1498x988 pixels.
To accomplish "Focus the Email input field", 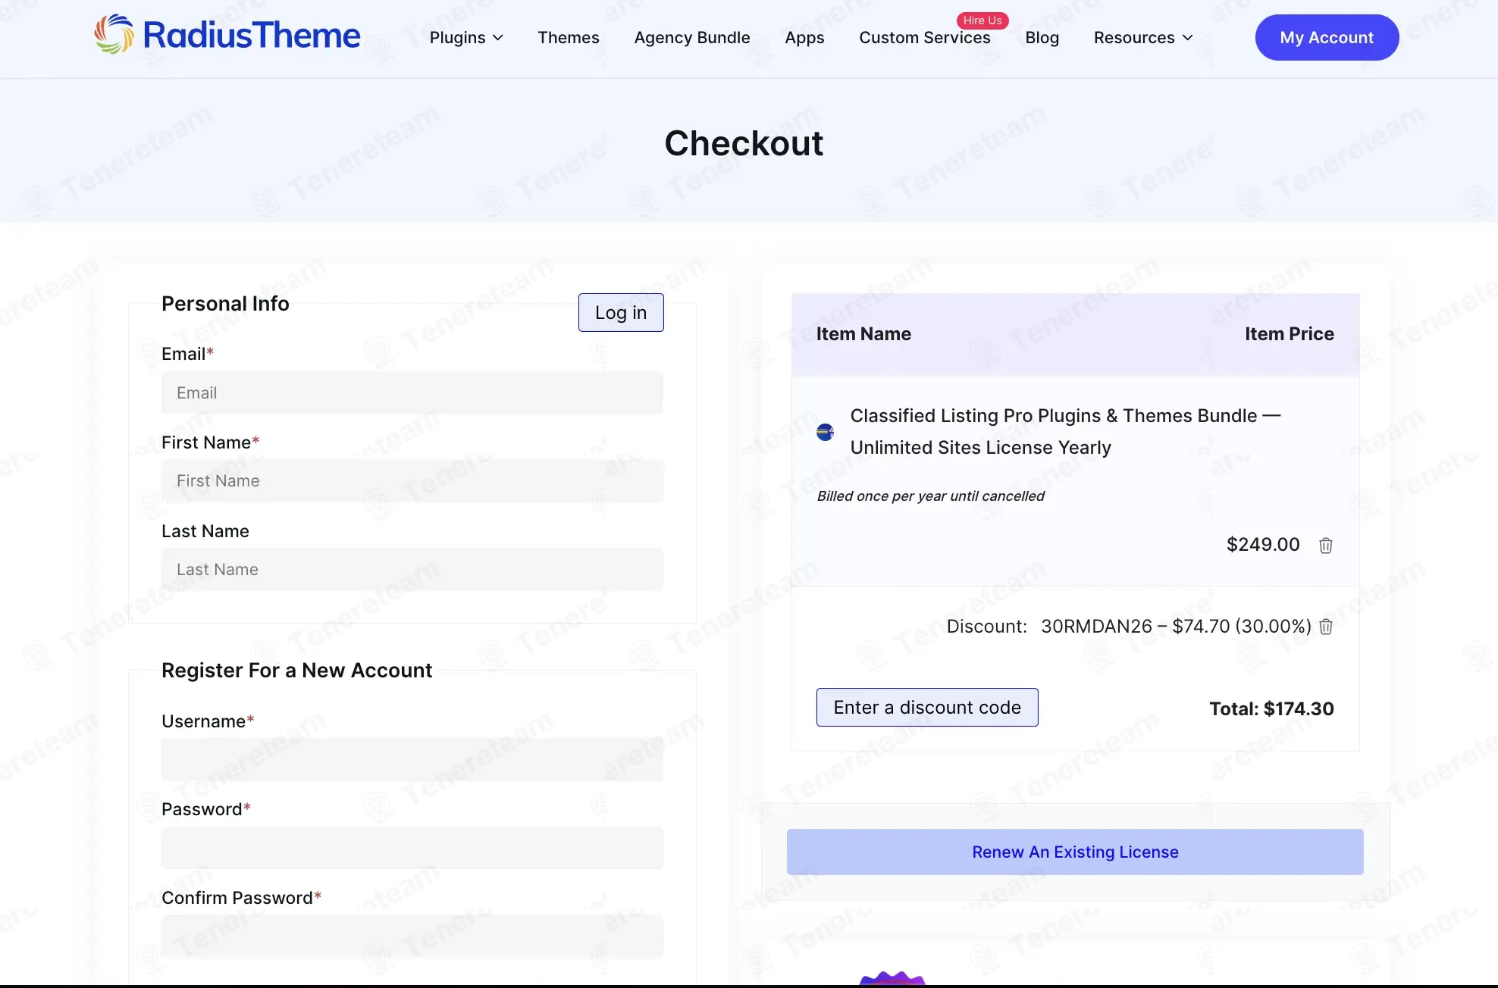I will [412, 392].
